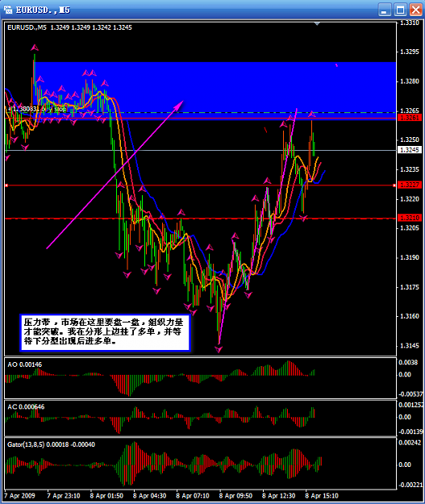
Task: Select the 1.3245 current price label
Action: coord(410,150)
